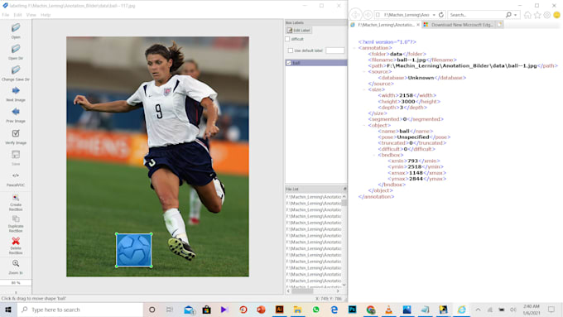Image resolution: width=563 pixels, height=317 pixels.
Task: Enable Use default label checkbox
Action: [x=291, y=50]
